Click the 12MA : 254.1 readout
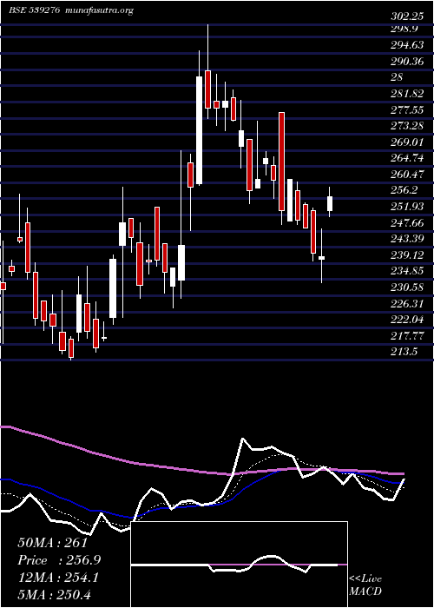Image resolution: width=434 pixels, height=608 pixels. [58, 578]
